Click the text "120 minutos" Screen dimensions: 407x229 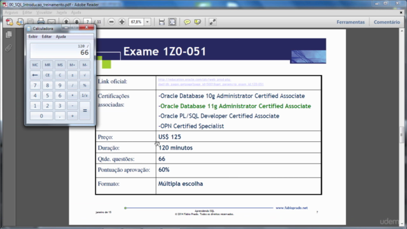(x=176, y=148)
